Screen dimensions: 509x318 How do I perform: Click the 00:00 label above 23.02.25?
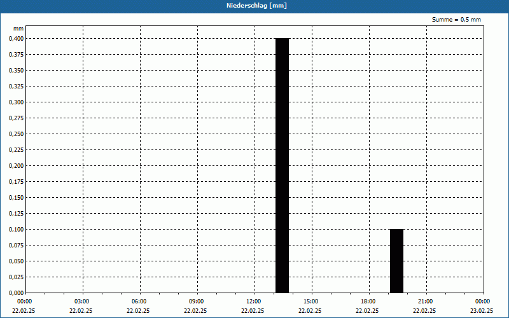[x=483, y=301]
